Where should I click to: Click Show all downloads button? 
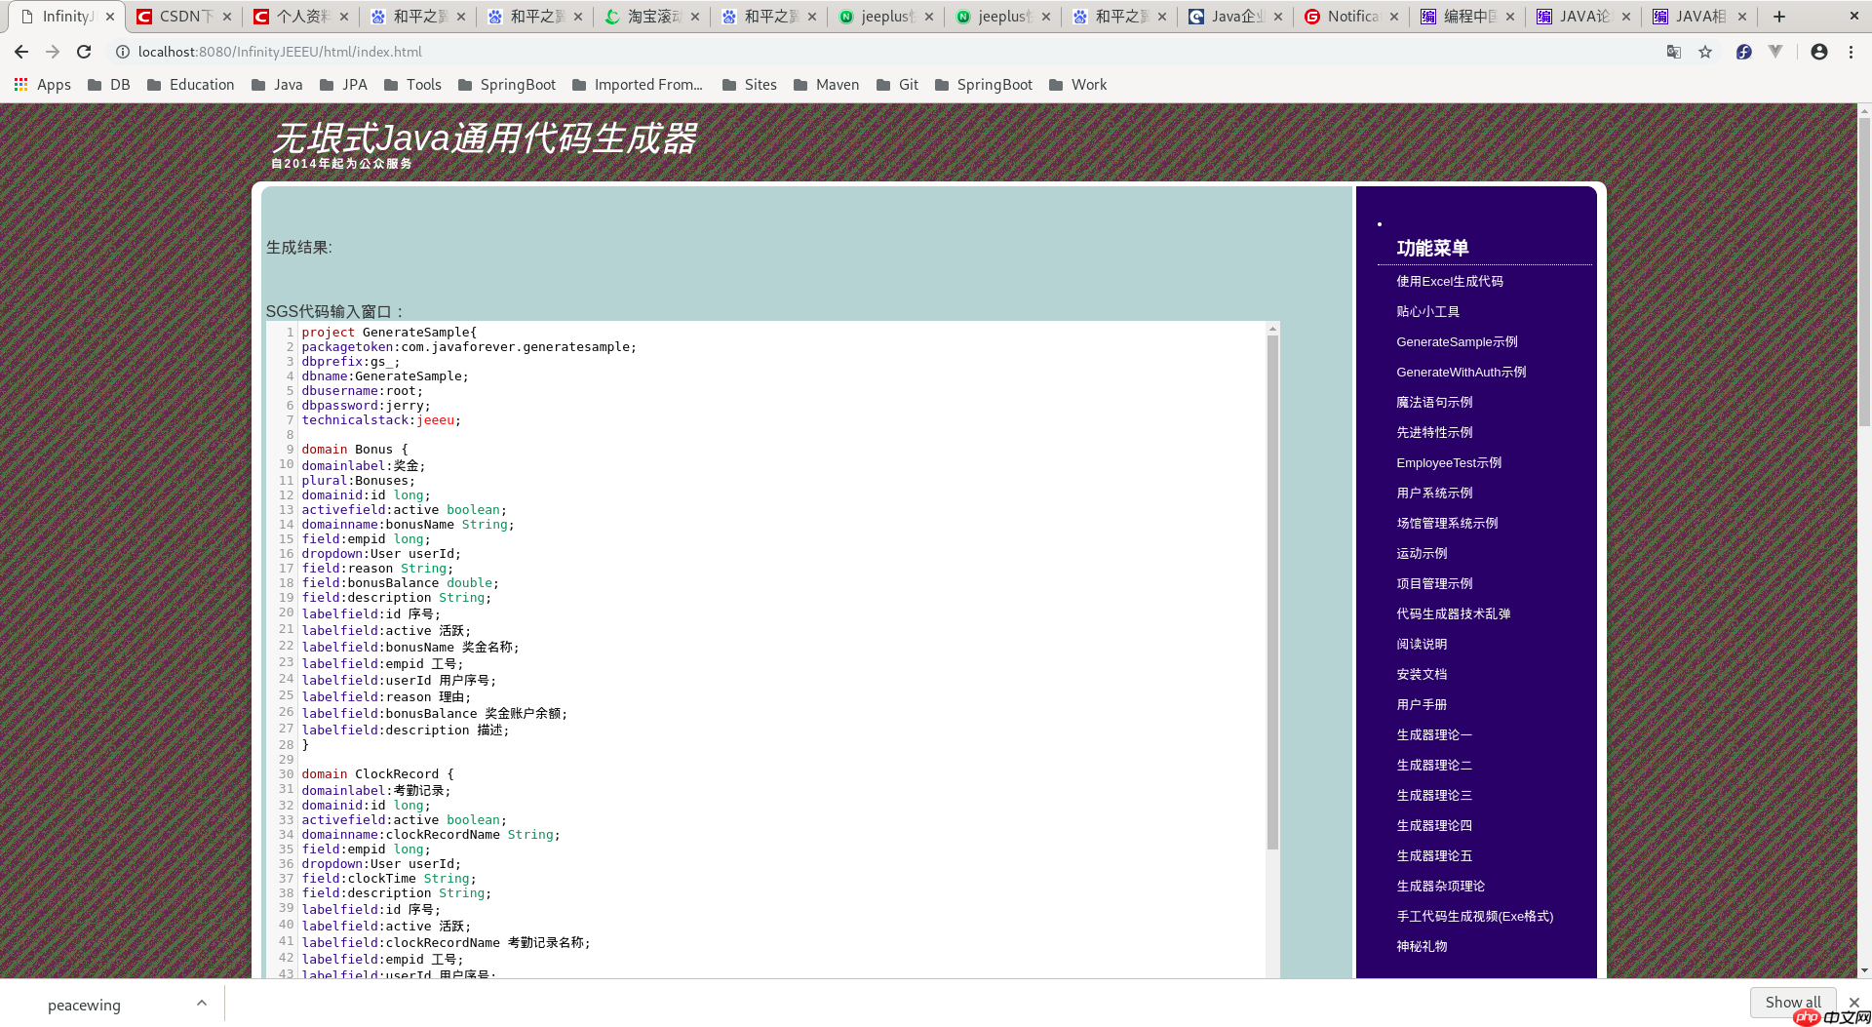click(1792, 1002)
